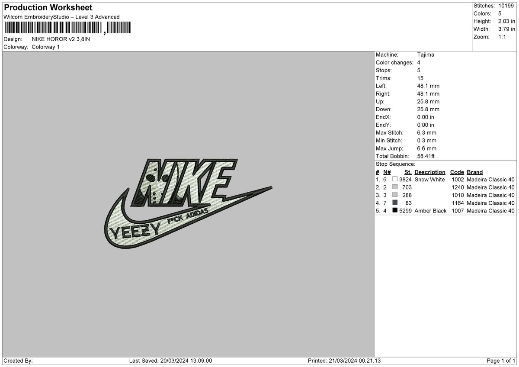Screen dimensions: 519x367
Task: Select the Min Stitch value 0.3 mm
Action: [427, 140]
